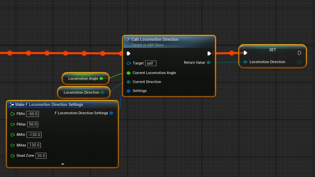This screenshot has width=315, height=177.
Task: Click the Return Value output pin
Action: point(209,62)
